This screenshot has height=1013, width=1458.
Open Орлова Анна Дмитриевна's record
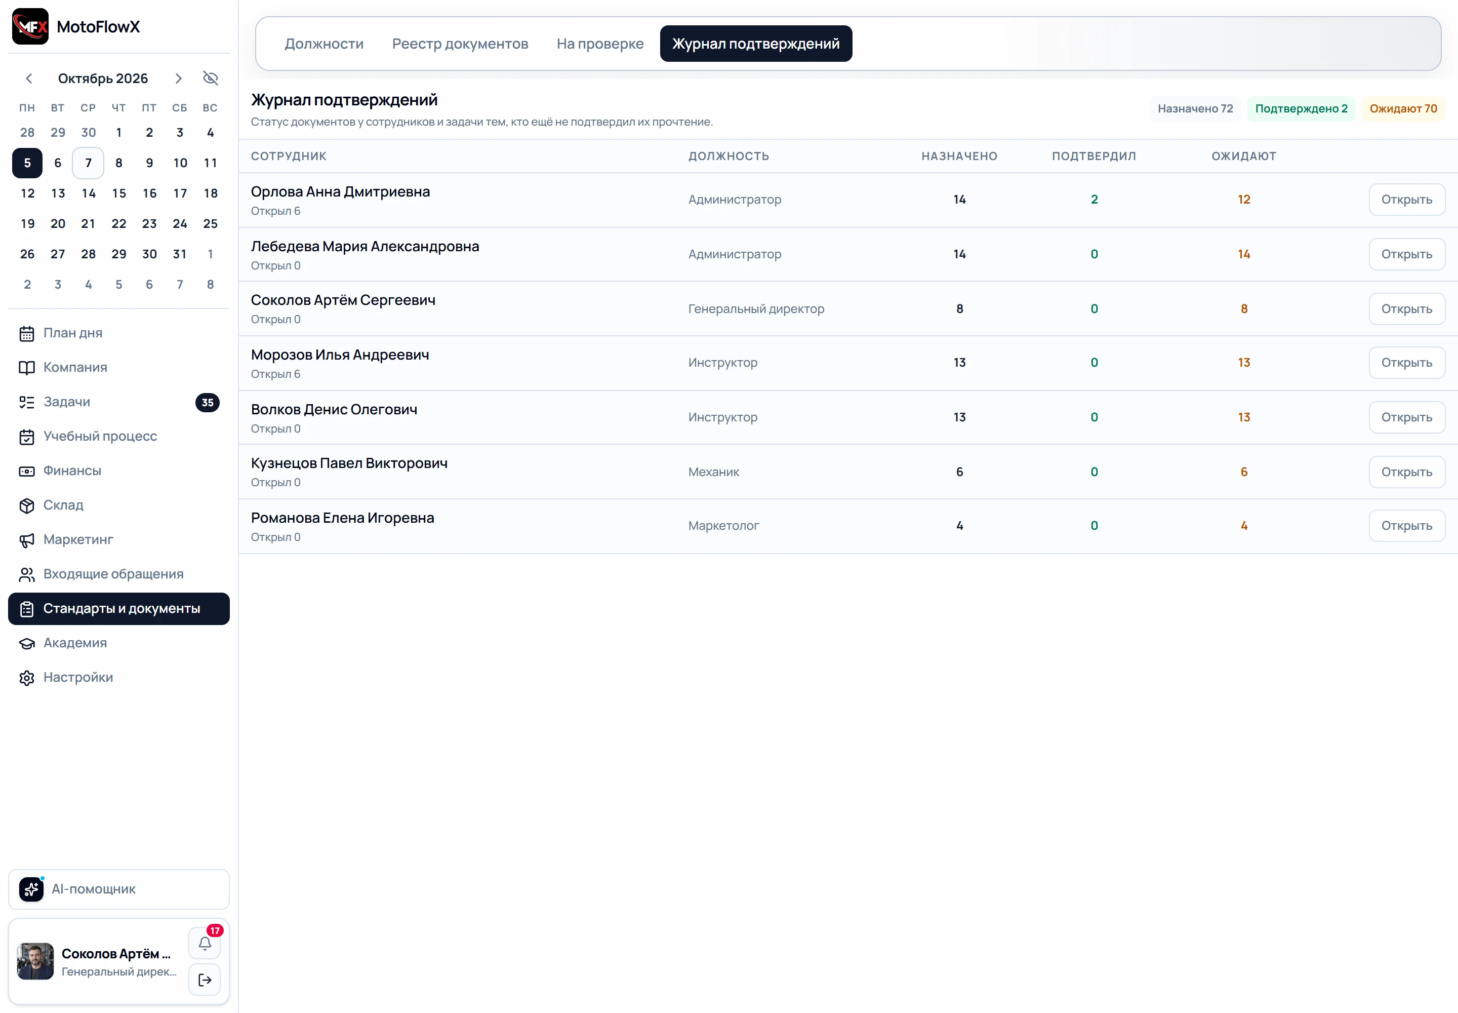(1406, 200)
